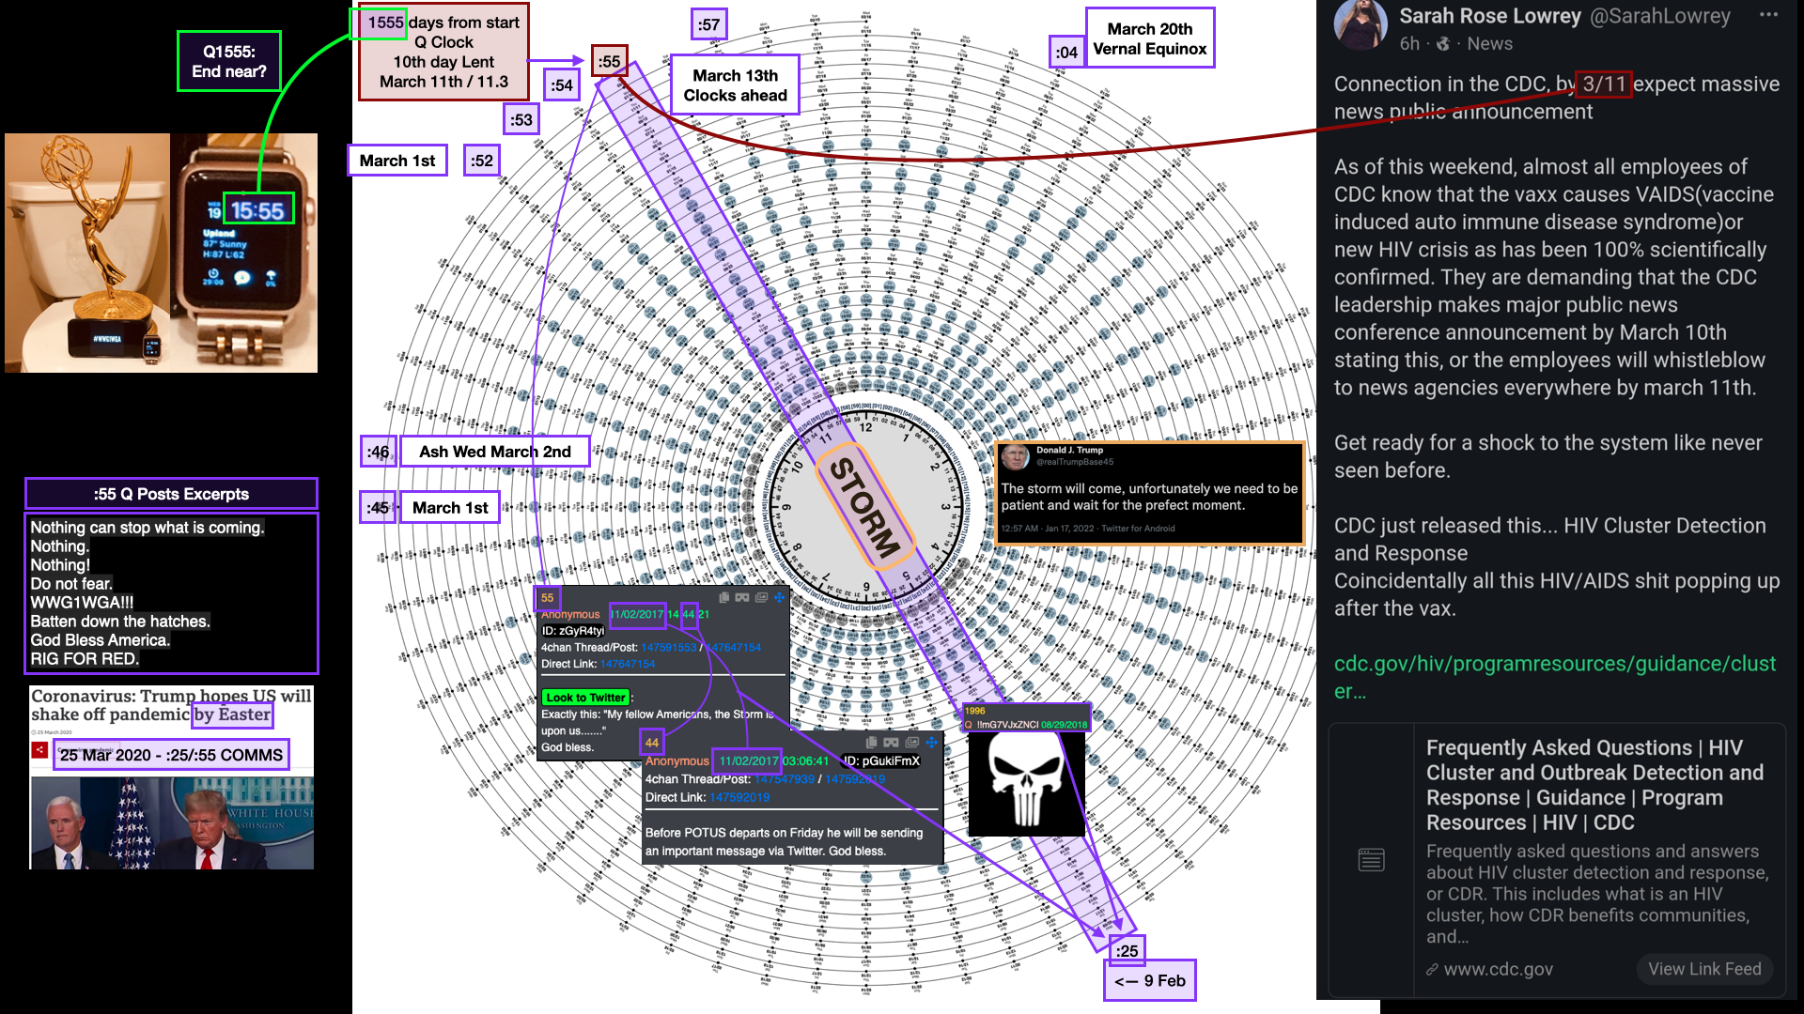This screenshot has height=1014, width=1804.
Task: Click the Sarah Rose Lowrey display name
Action: coord(1490,16)
